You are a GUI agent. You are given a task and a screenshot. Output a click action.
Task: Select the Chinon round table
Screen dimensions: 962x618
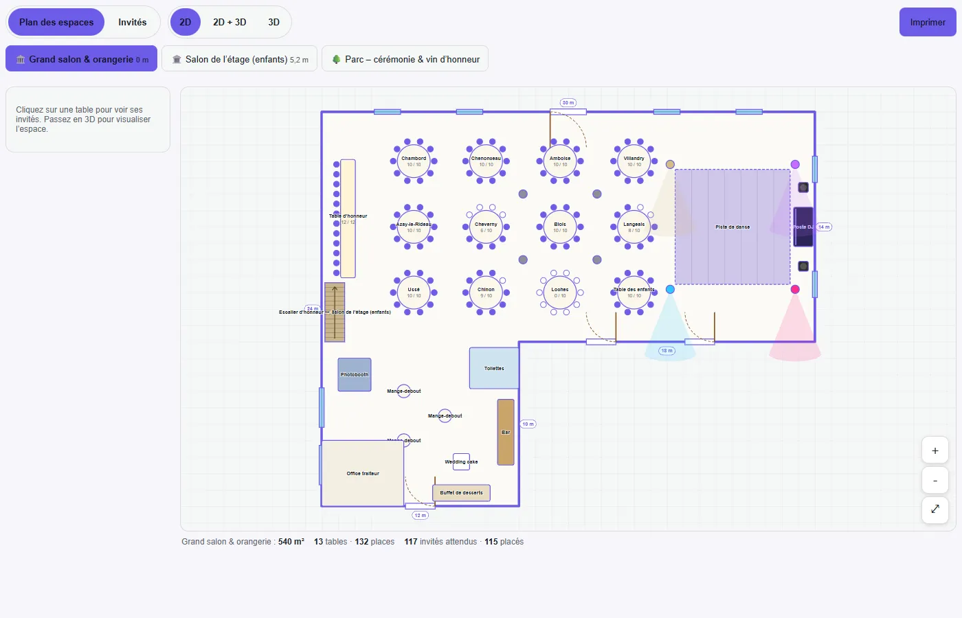[486, 293]
